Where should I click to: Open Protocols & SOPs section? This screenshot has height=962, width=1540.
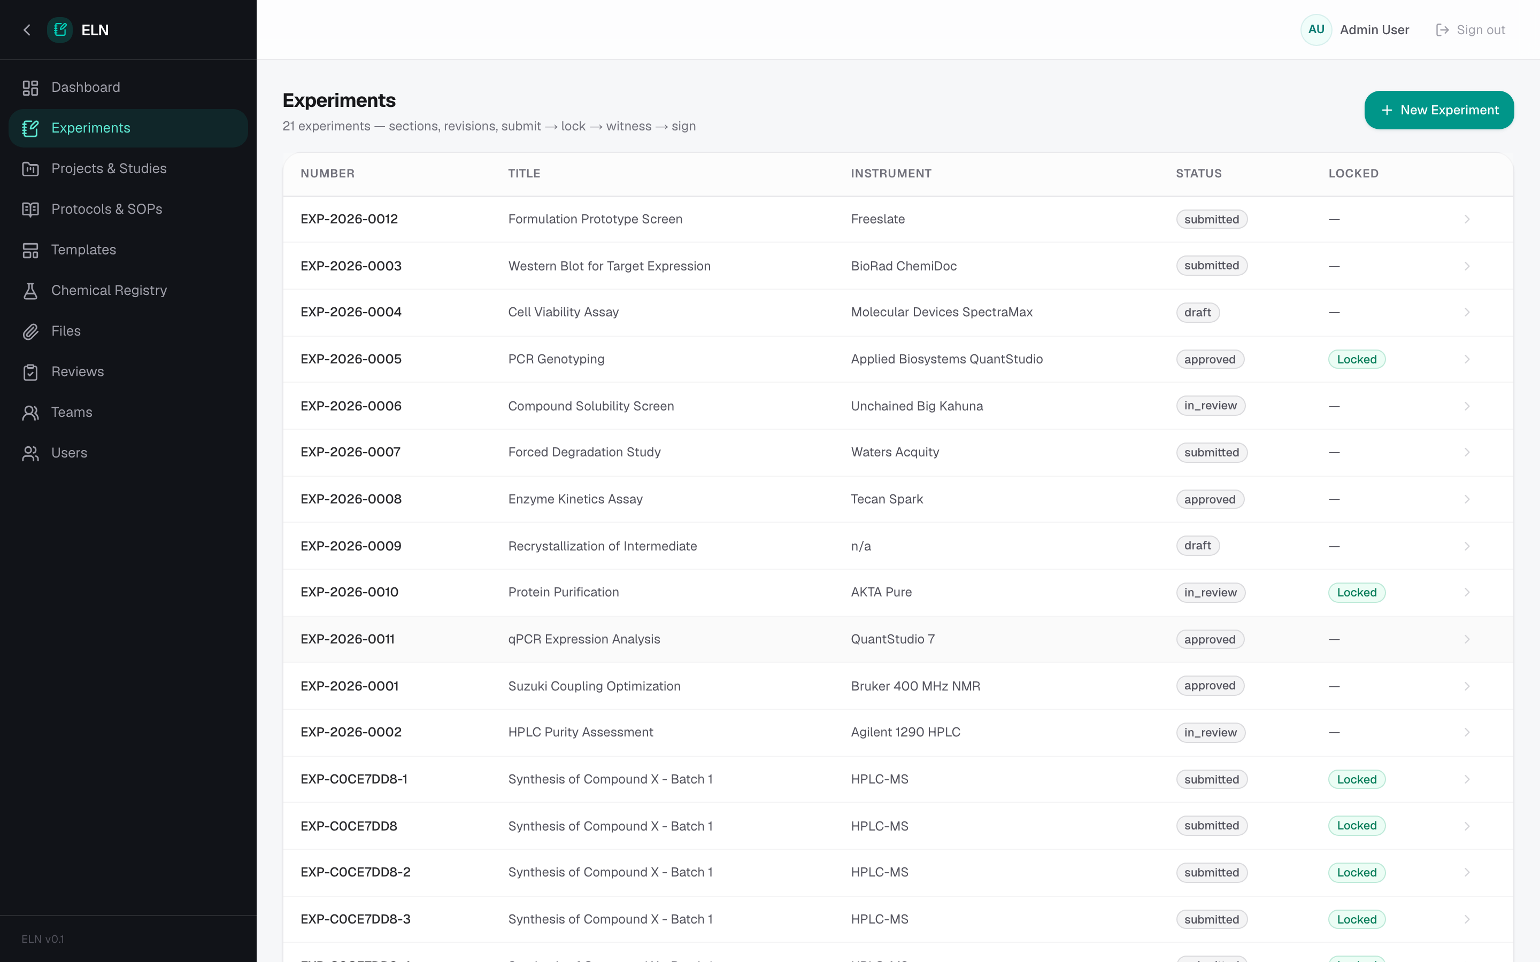[x=128, y=210]
